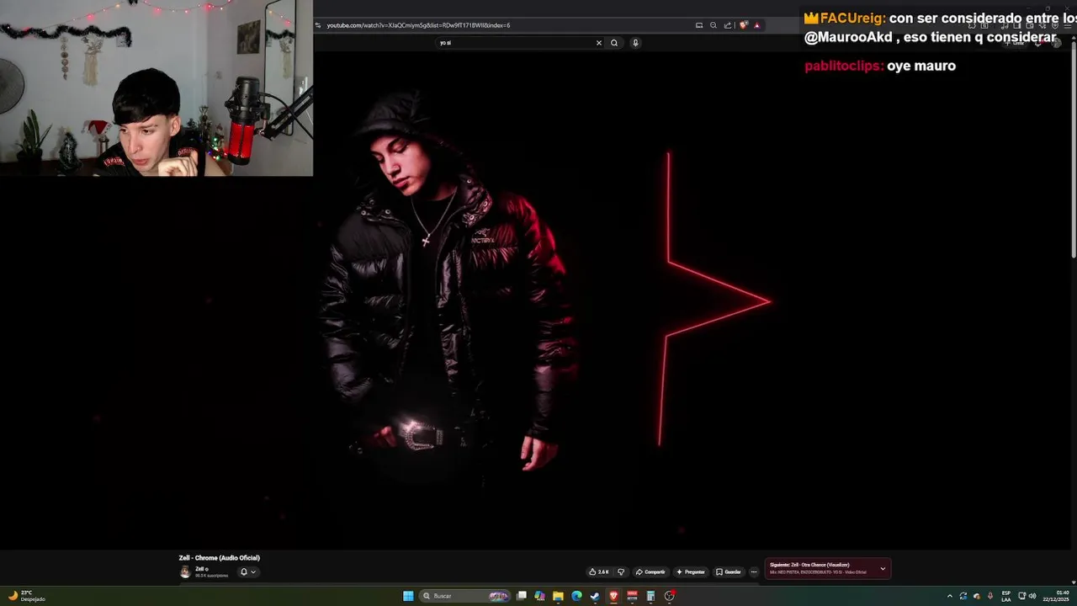Open the Compartir share button
The image size is (1077, 606).
650,571
